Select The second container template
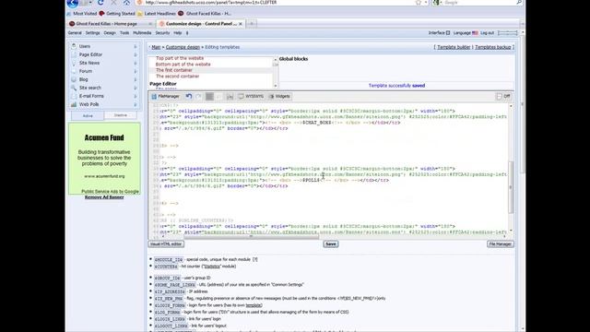 [x=178, y=76]
